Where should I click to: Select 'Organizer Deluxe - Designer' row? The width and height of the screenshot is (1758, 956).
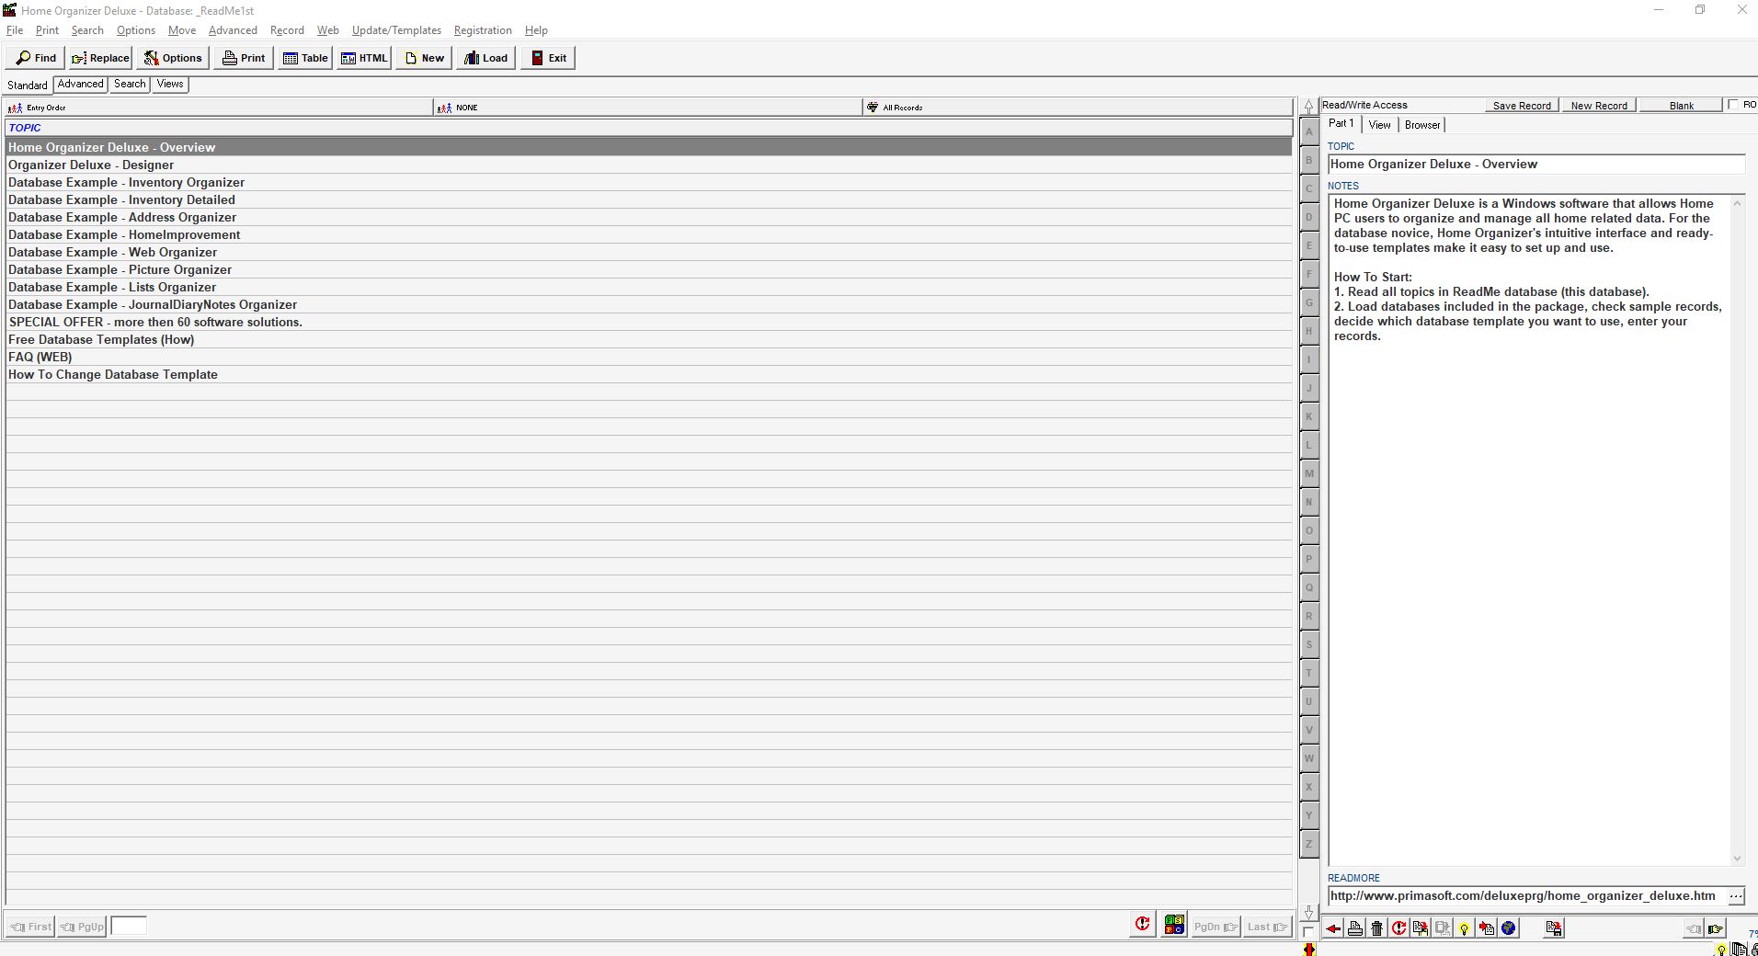(648, 165)
